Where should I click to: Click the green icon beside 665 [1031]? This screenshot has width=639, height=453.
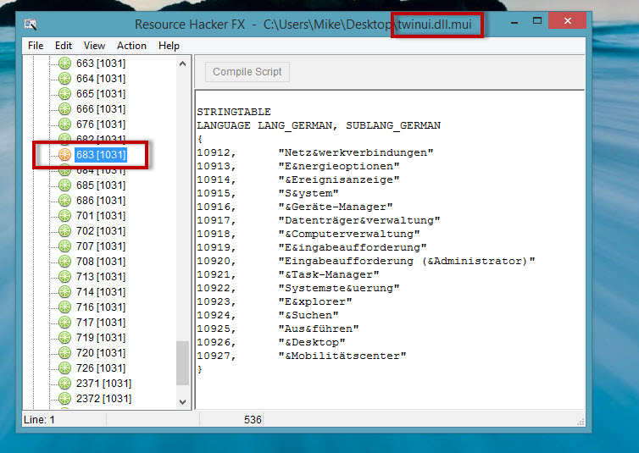(x=64, y=94)
